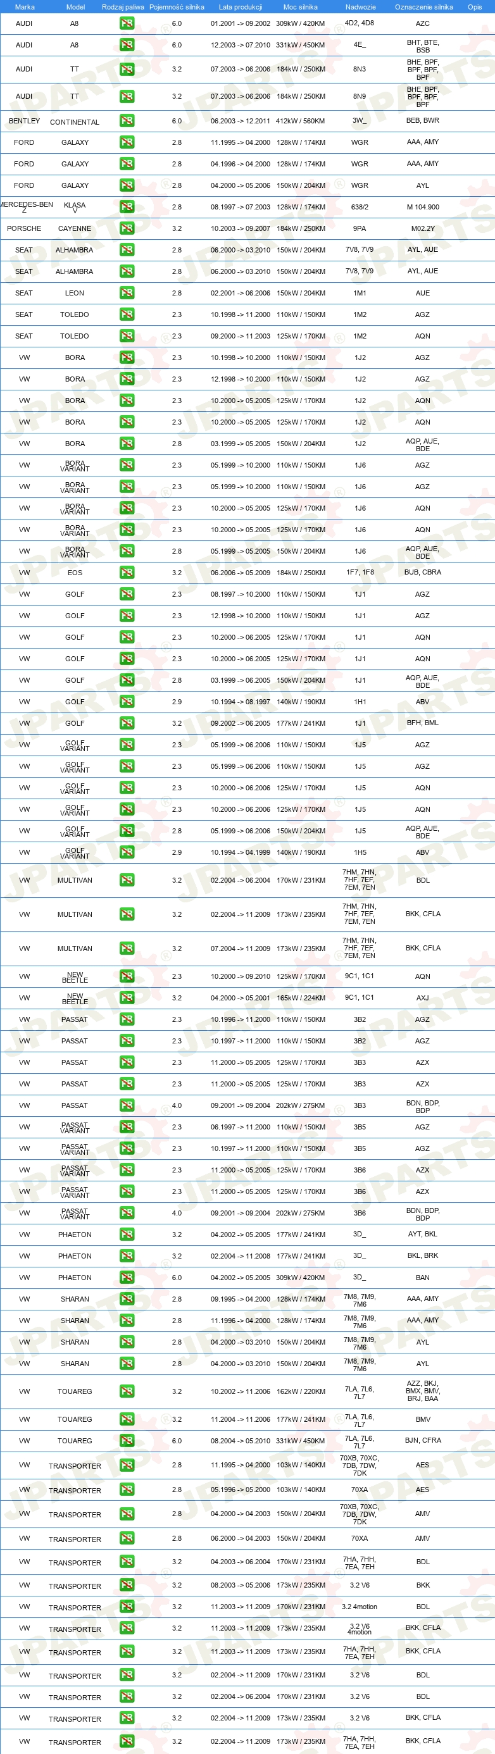Select the CAYENNE model cell
The height and width of the screenshot is (1754, 495).
tap(75, 229)
